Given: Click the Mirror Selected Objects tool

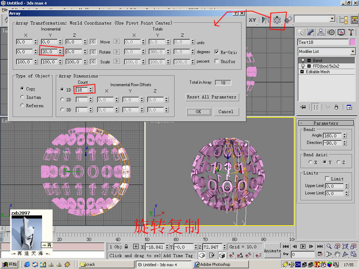Looking at the screenshot, I should click(x=265, y=20).
